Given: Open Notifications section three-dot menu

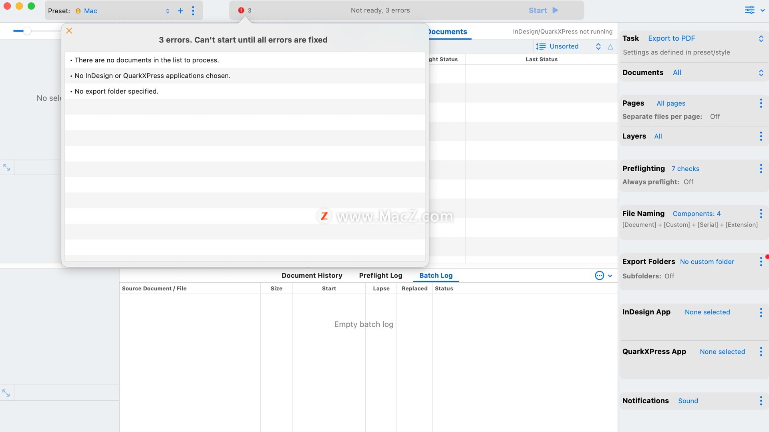Looking at the screenshot, I should pos(761,401).
